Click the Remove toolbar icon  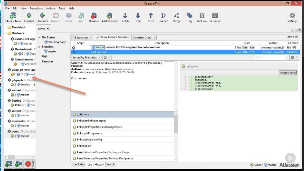[94, 17]
